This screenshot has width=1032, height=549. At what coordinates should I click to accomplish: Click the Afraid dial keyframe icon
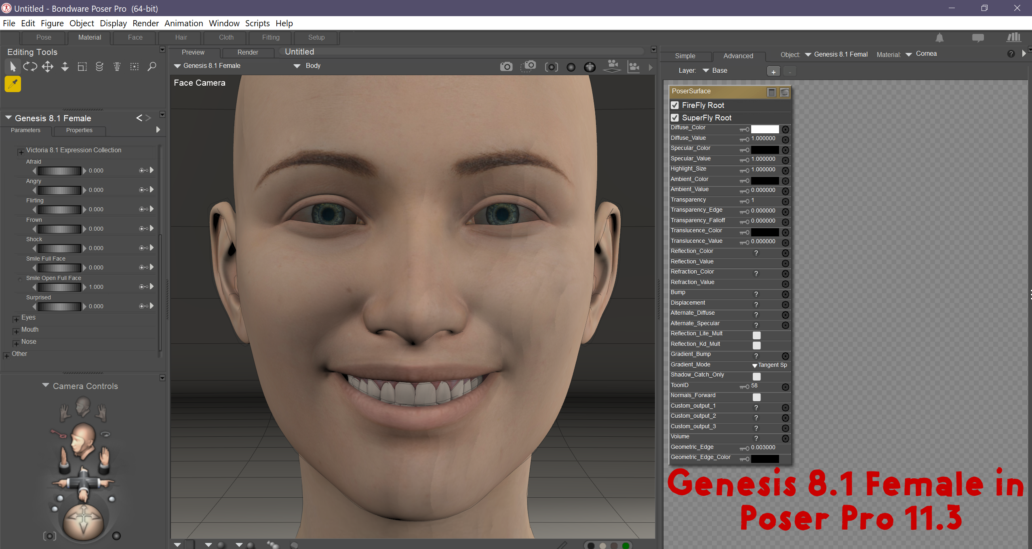143,170
